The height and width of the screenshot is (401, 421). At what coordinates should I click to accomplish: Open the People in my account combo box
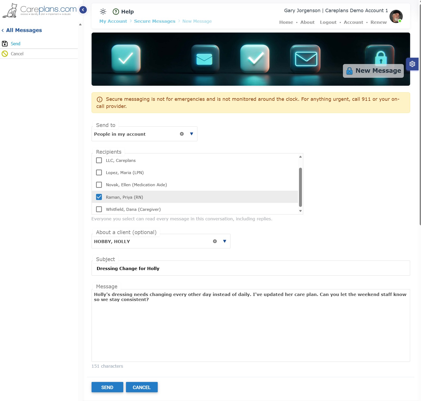tap(144, 134)
